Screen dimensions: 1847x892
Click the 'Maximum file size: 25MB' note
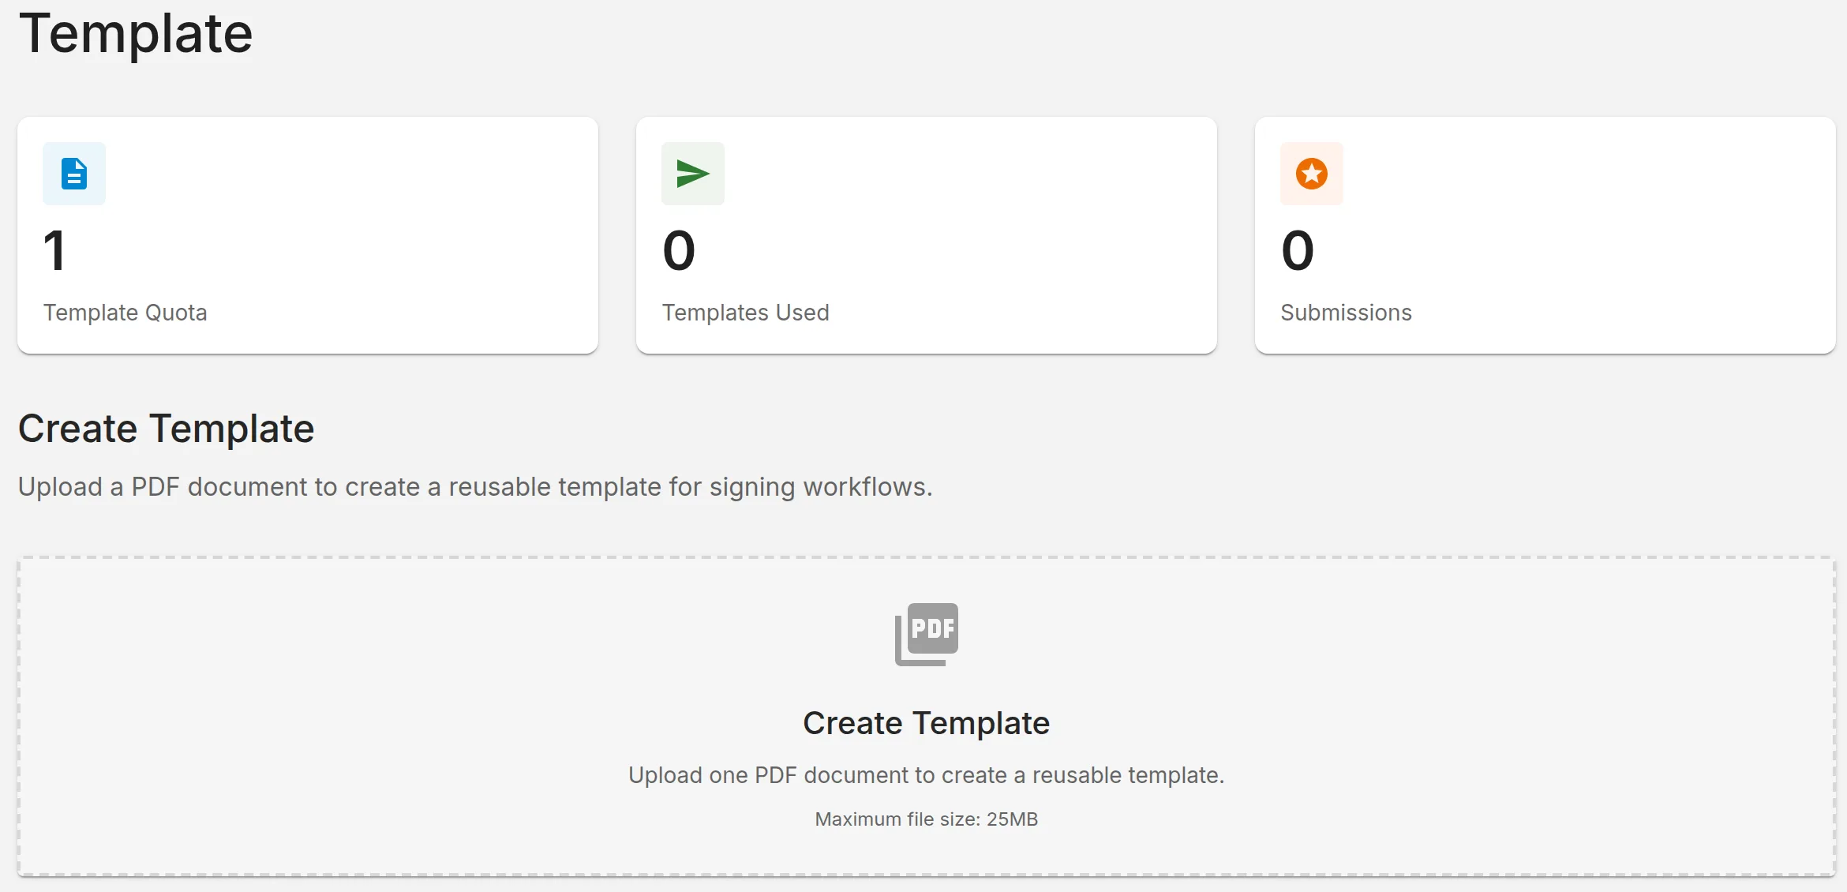[927, 819]
